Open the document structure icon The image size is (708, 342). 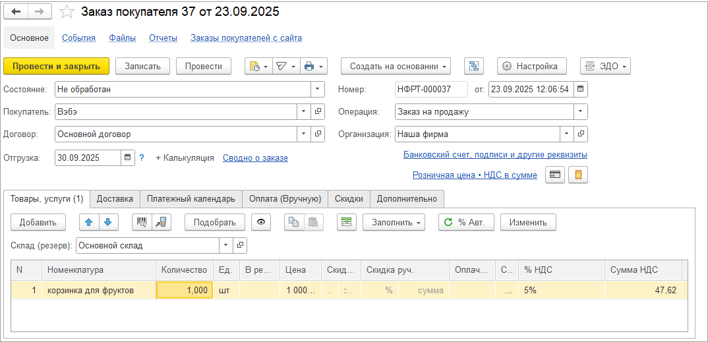tap(474, 66)
